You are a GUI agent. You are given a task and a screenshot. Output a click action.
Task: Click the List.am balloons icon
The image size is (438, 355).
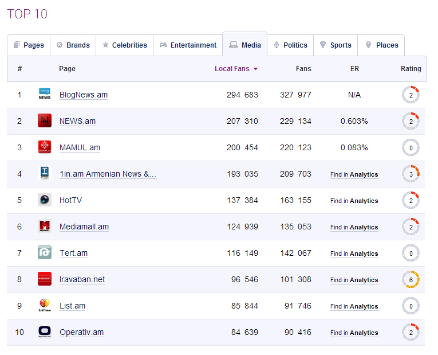tap(45, 305)
